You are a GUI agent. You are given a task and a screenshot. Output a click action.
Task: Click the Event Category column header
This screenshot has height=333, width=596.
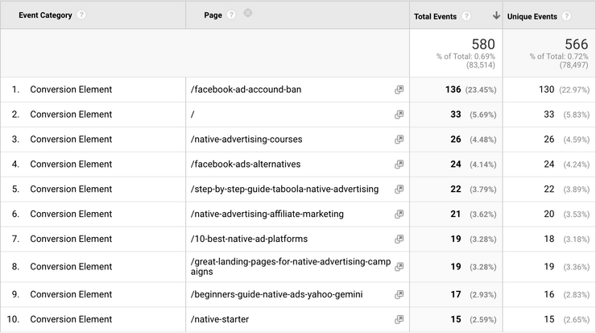point(45,15)
